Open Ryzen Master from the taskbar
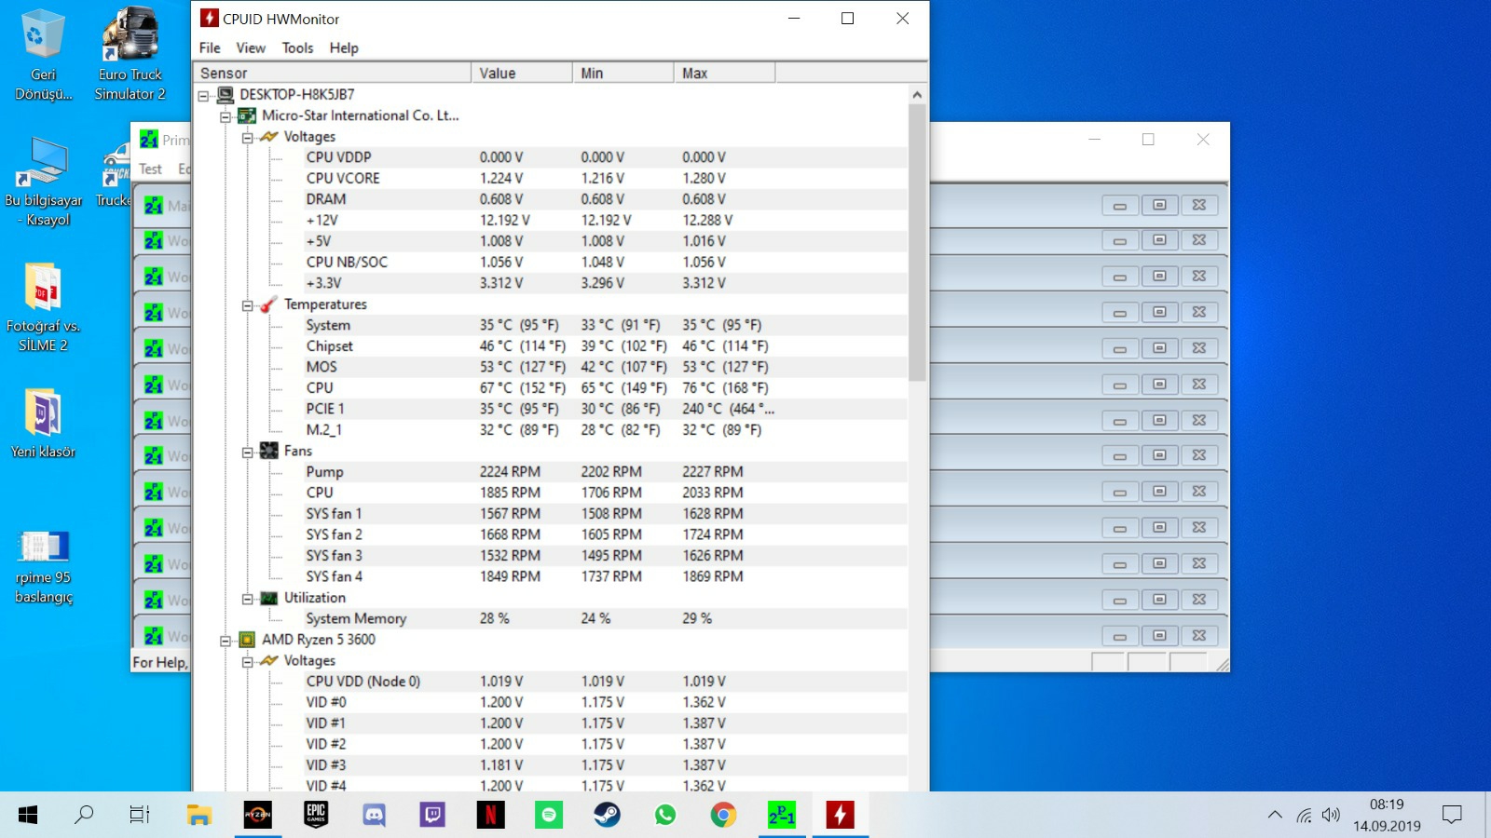 [257, 816]
